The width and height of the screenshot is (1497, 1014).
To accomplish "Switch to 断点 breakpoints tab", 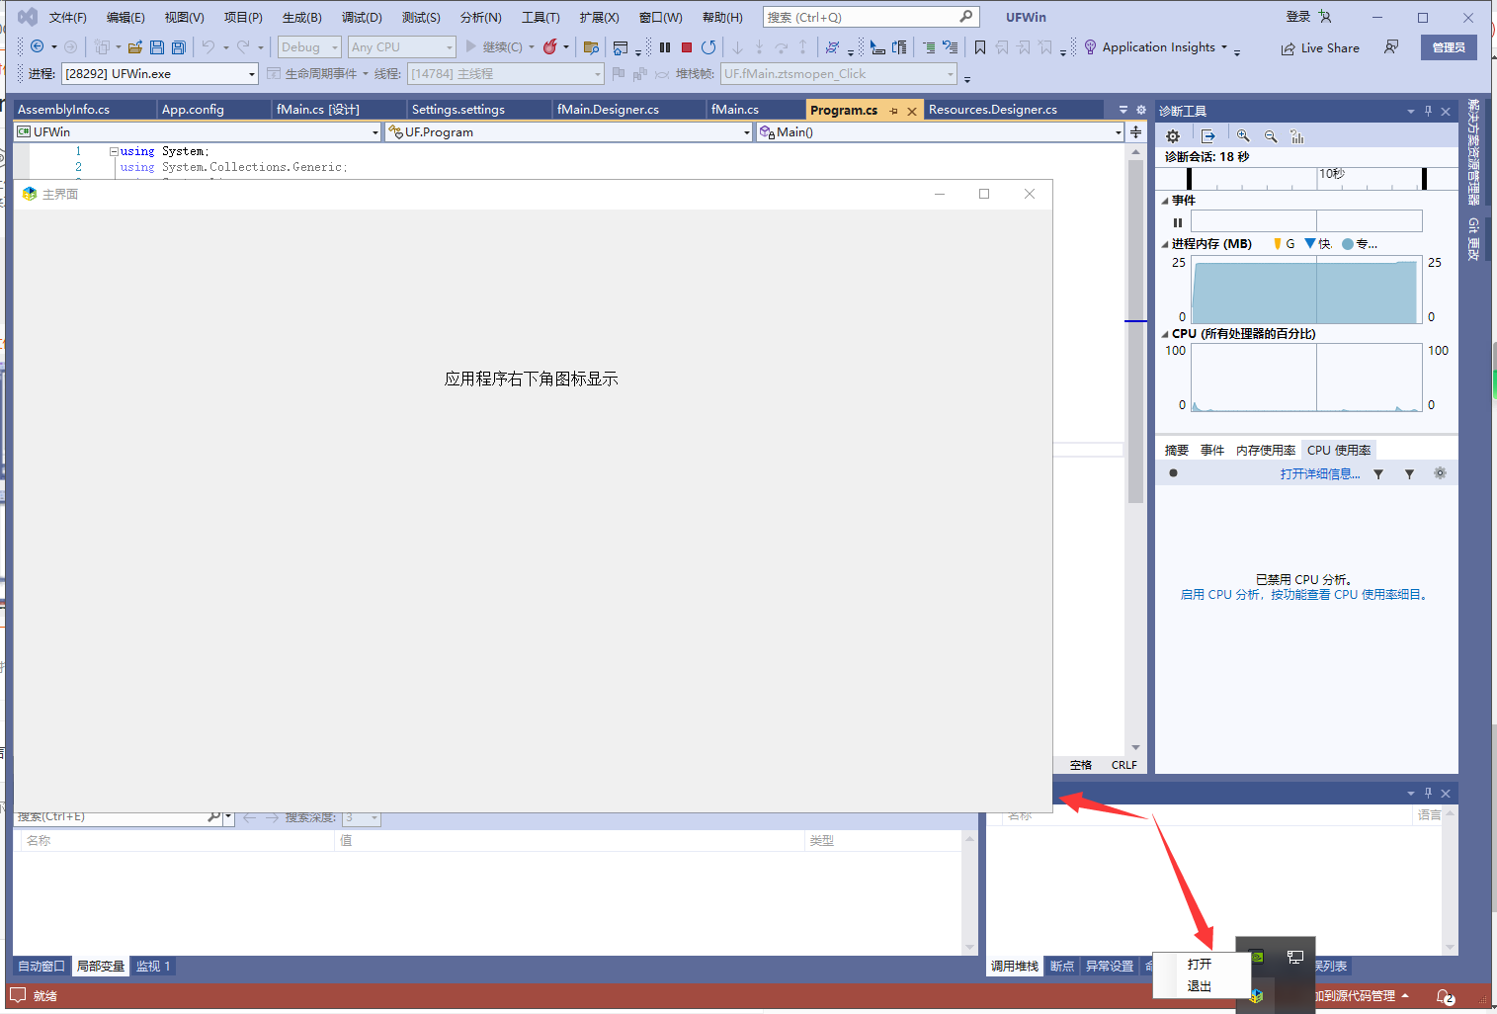I will click(x=1062, y=966).
